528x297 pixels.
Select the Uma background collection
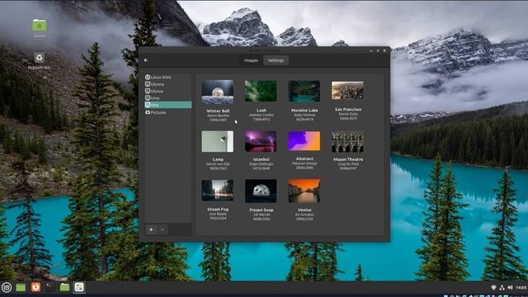pos(167,98)
